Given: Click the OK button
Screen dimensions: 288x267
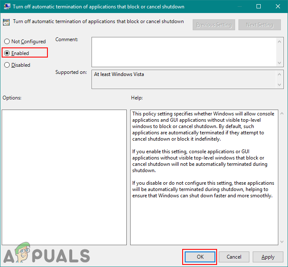Looking at the screenshot, I should coord(200,257).
